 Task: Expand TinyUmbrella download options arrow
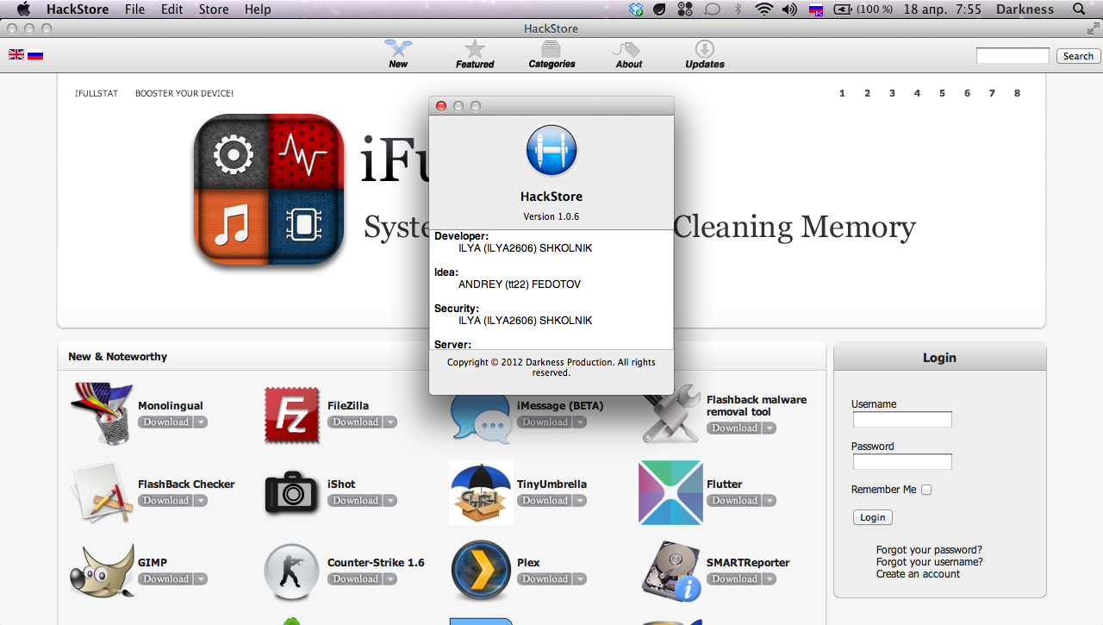click(579, 501)
